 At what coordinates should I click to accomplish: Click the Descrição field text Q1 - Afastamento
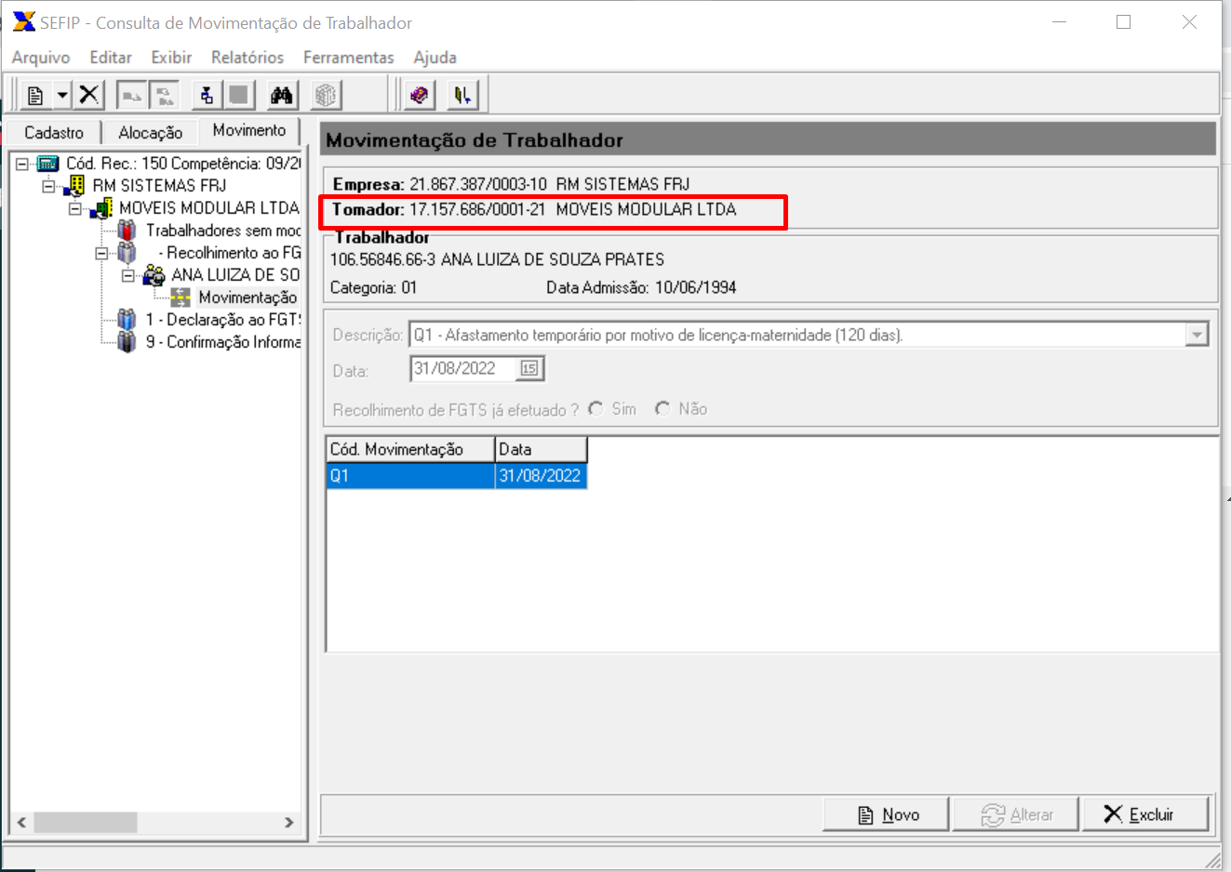[659, 335]
